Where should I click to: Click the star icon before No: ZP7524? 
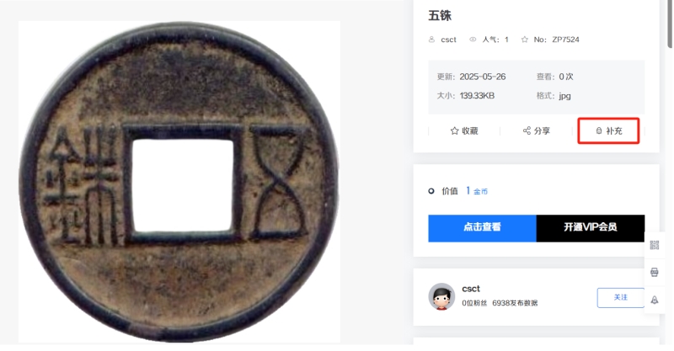524,40
